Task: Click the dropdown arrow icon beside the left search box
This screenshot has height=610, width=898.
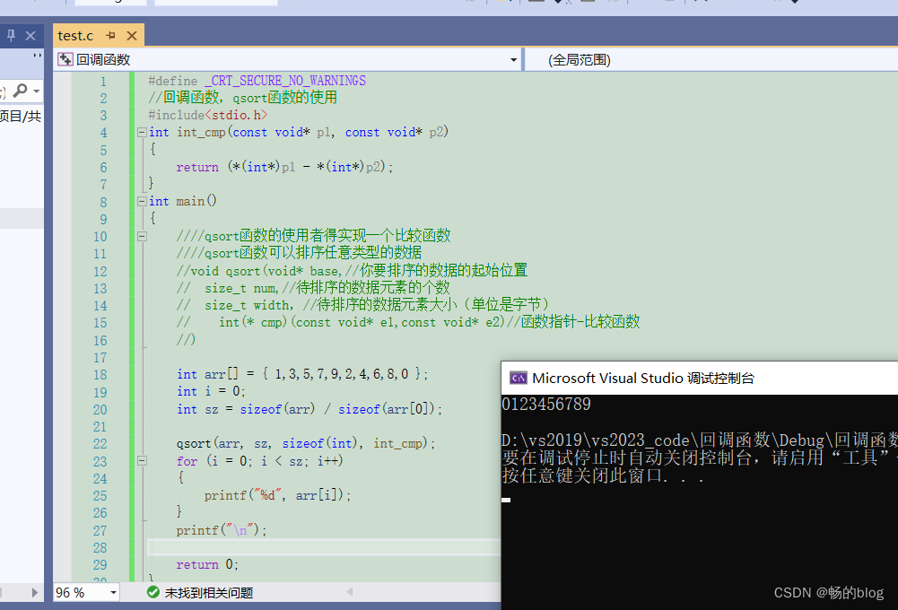Action: [39, 91]
